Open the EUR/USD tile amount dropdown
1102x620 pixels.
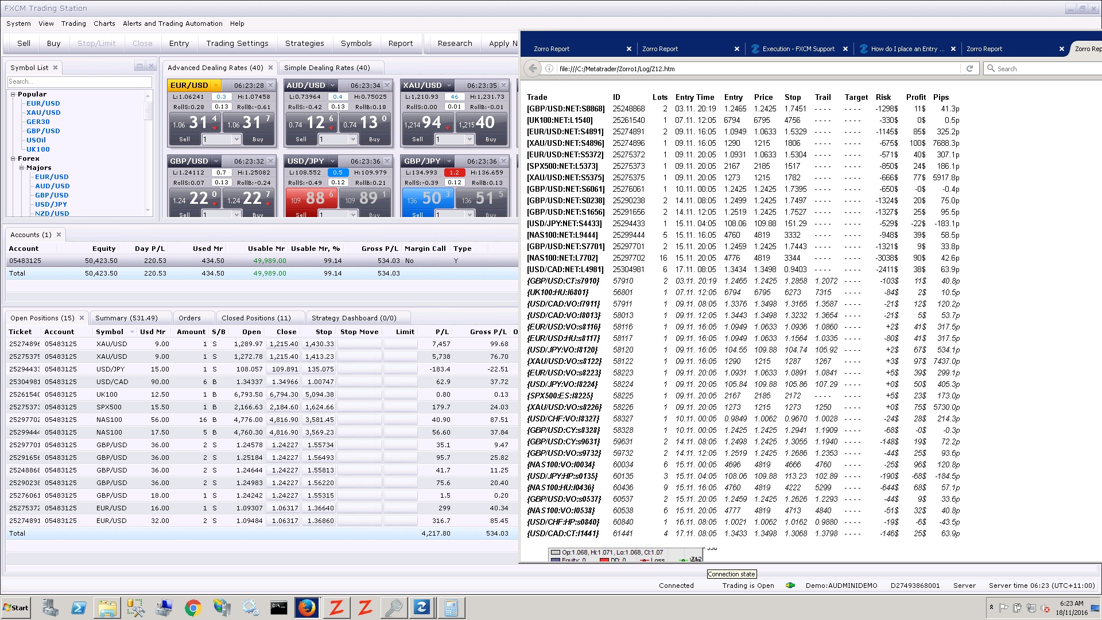[236, 139]
